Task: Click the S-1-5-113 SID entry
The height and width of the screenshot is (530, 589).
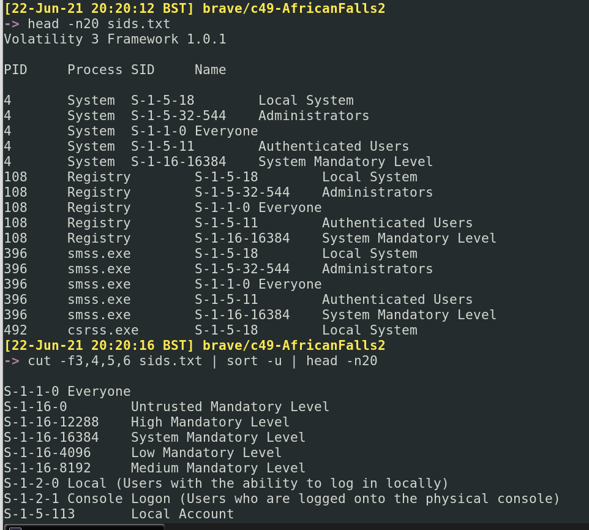Action: (39, 514)
